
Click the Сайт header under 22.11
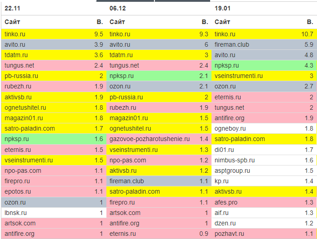[12, 22]
